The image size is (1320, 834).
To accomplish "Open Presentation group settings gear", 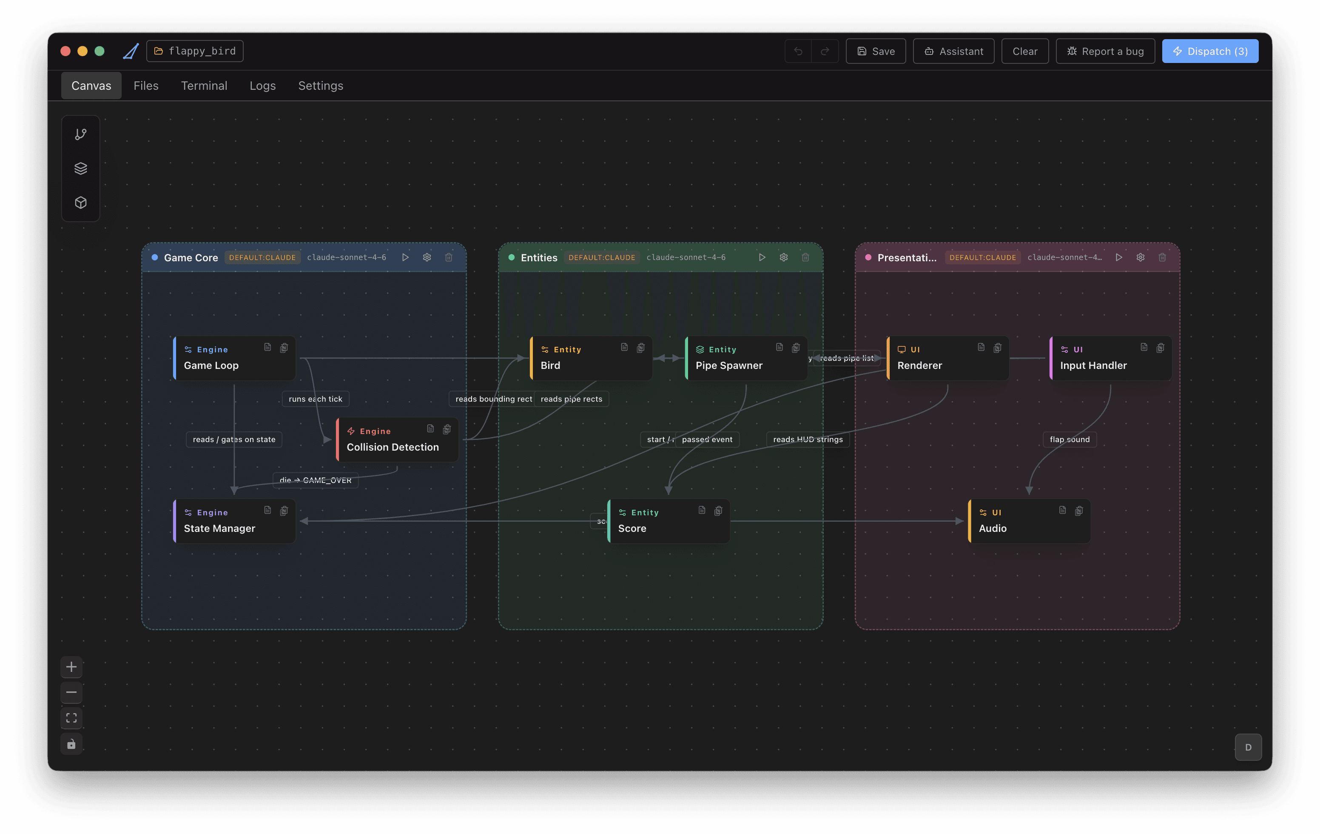I will click(1141, 257).
